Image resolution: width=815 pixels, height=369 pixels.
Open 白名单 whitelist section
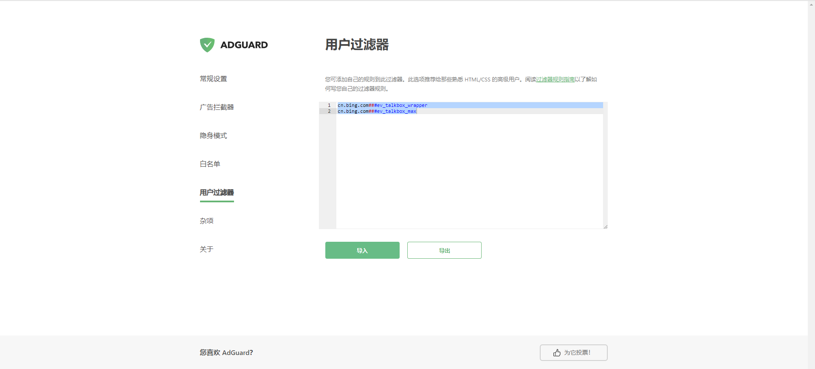point(210,164)
